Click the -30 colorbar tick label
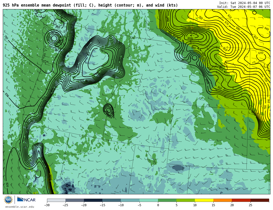Screen dimensions: 273x210 click(x=47, y=205)
